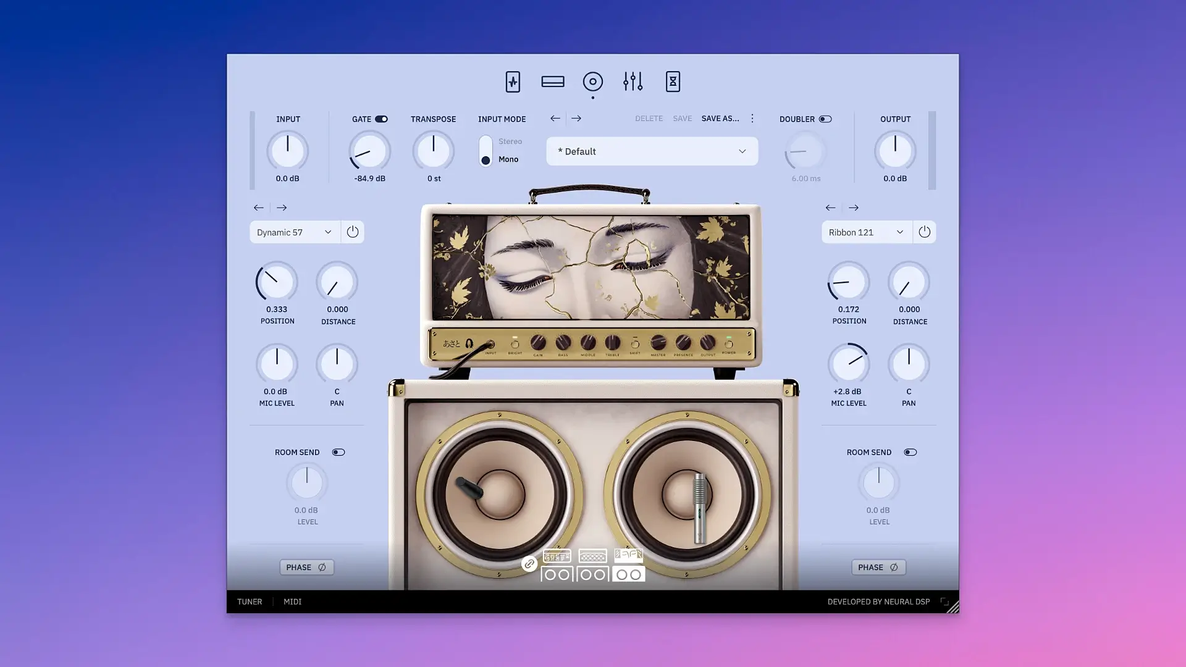This screenshot has height=667, width=1186.
Task: Open the Default preset dropdown
Action: [652, 151]
